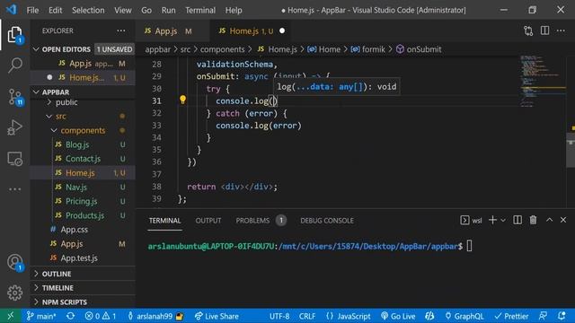575x323 pixels.
Task: Collapse the APPBAR folder section
Action: 36,92
